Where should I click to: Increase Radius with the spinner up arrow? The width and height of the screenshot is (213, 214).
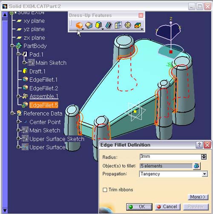204,156
